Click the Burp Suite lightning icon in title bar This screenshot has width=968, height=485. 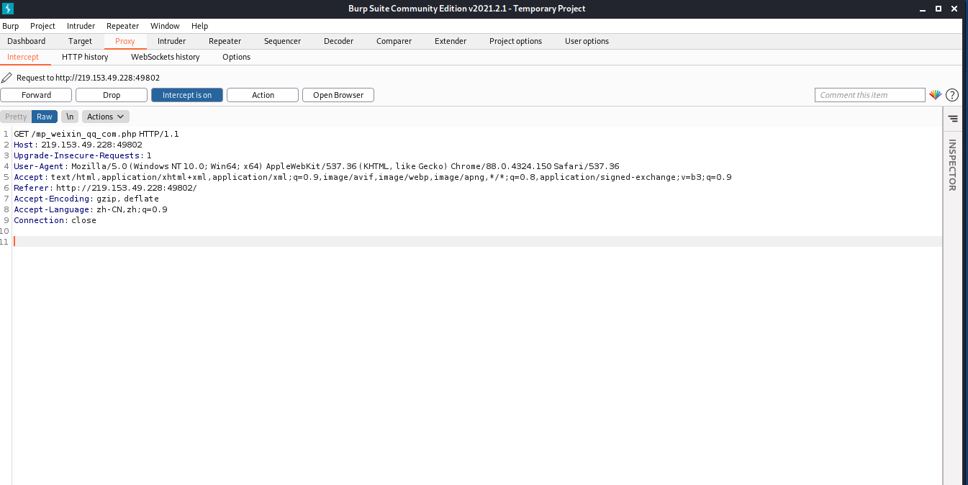tap(8, 8)
